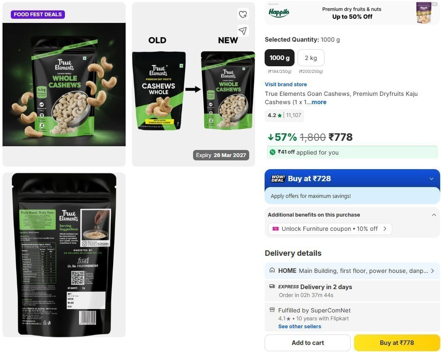Click the express delivery truck icon

[x=272, y=286]
